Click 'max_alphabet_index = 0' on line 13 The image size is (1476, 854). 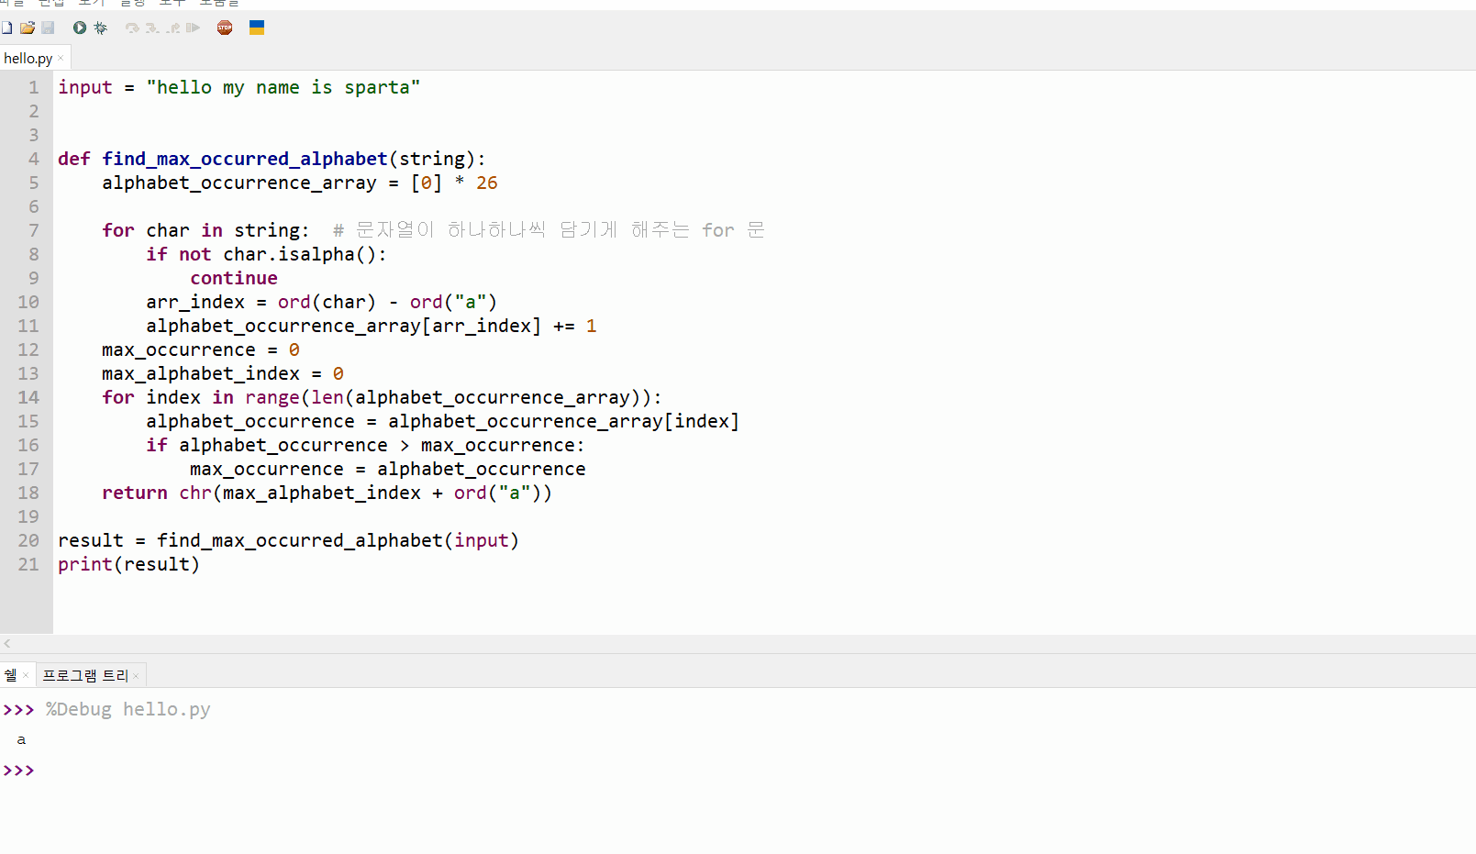[x=223, y=373]
